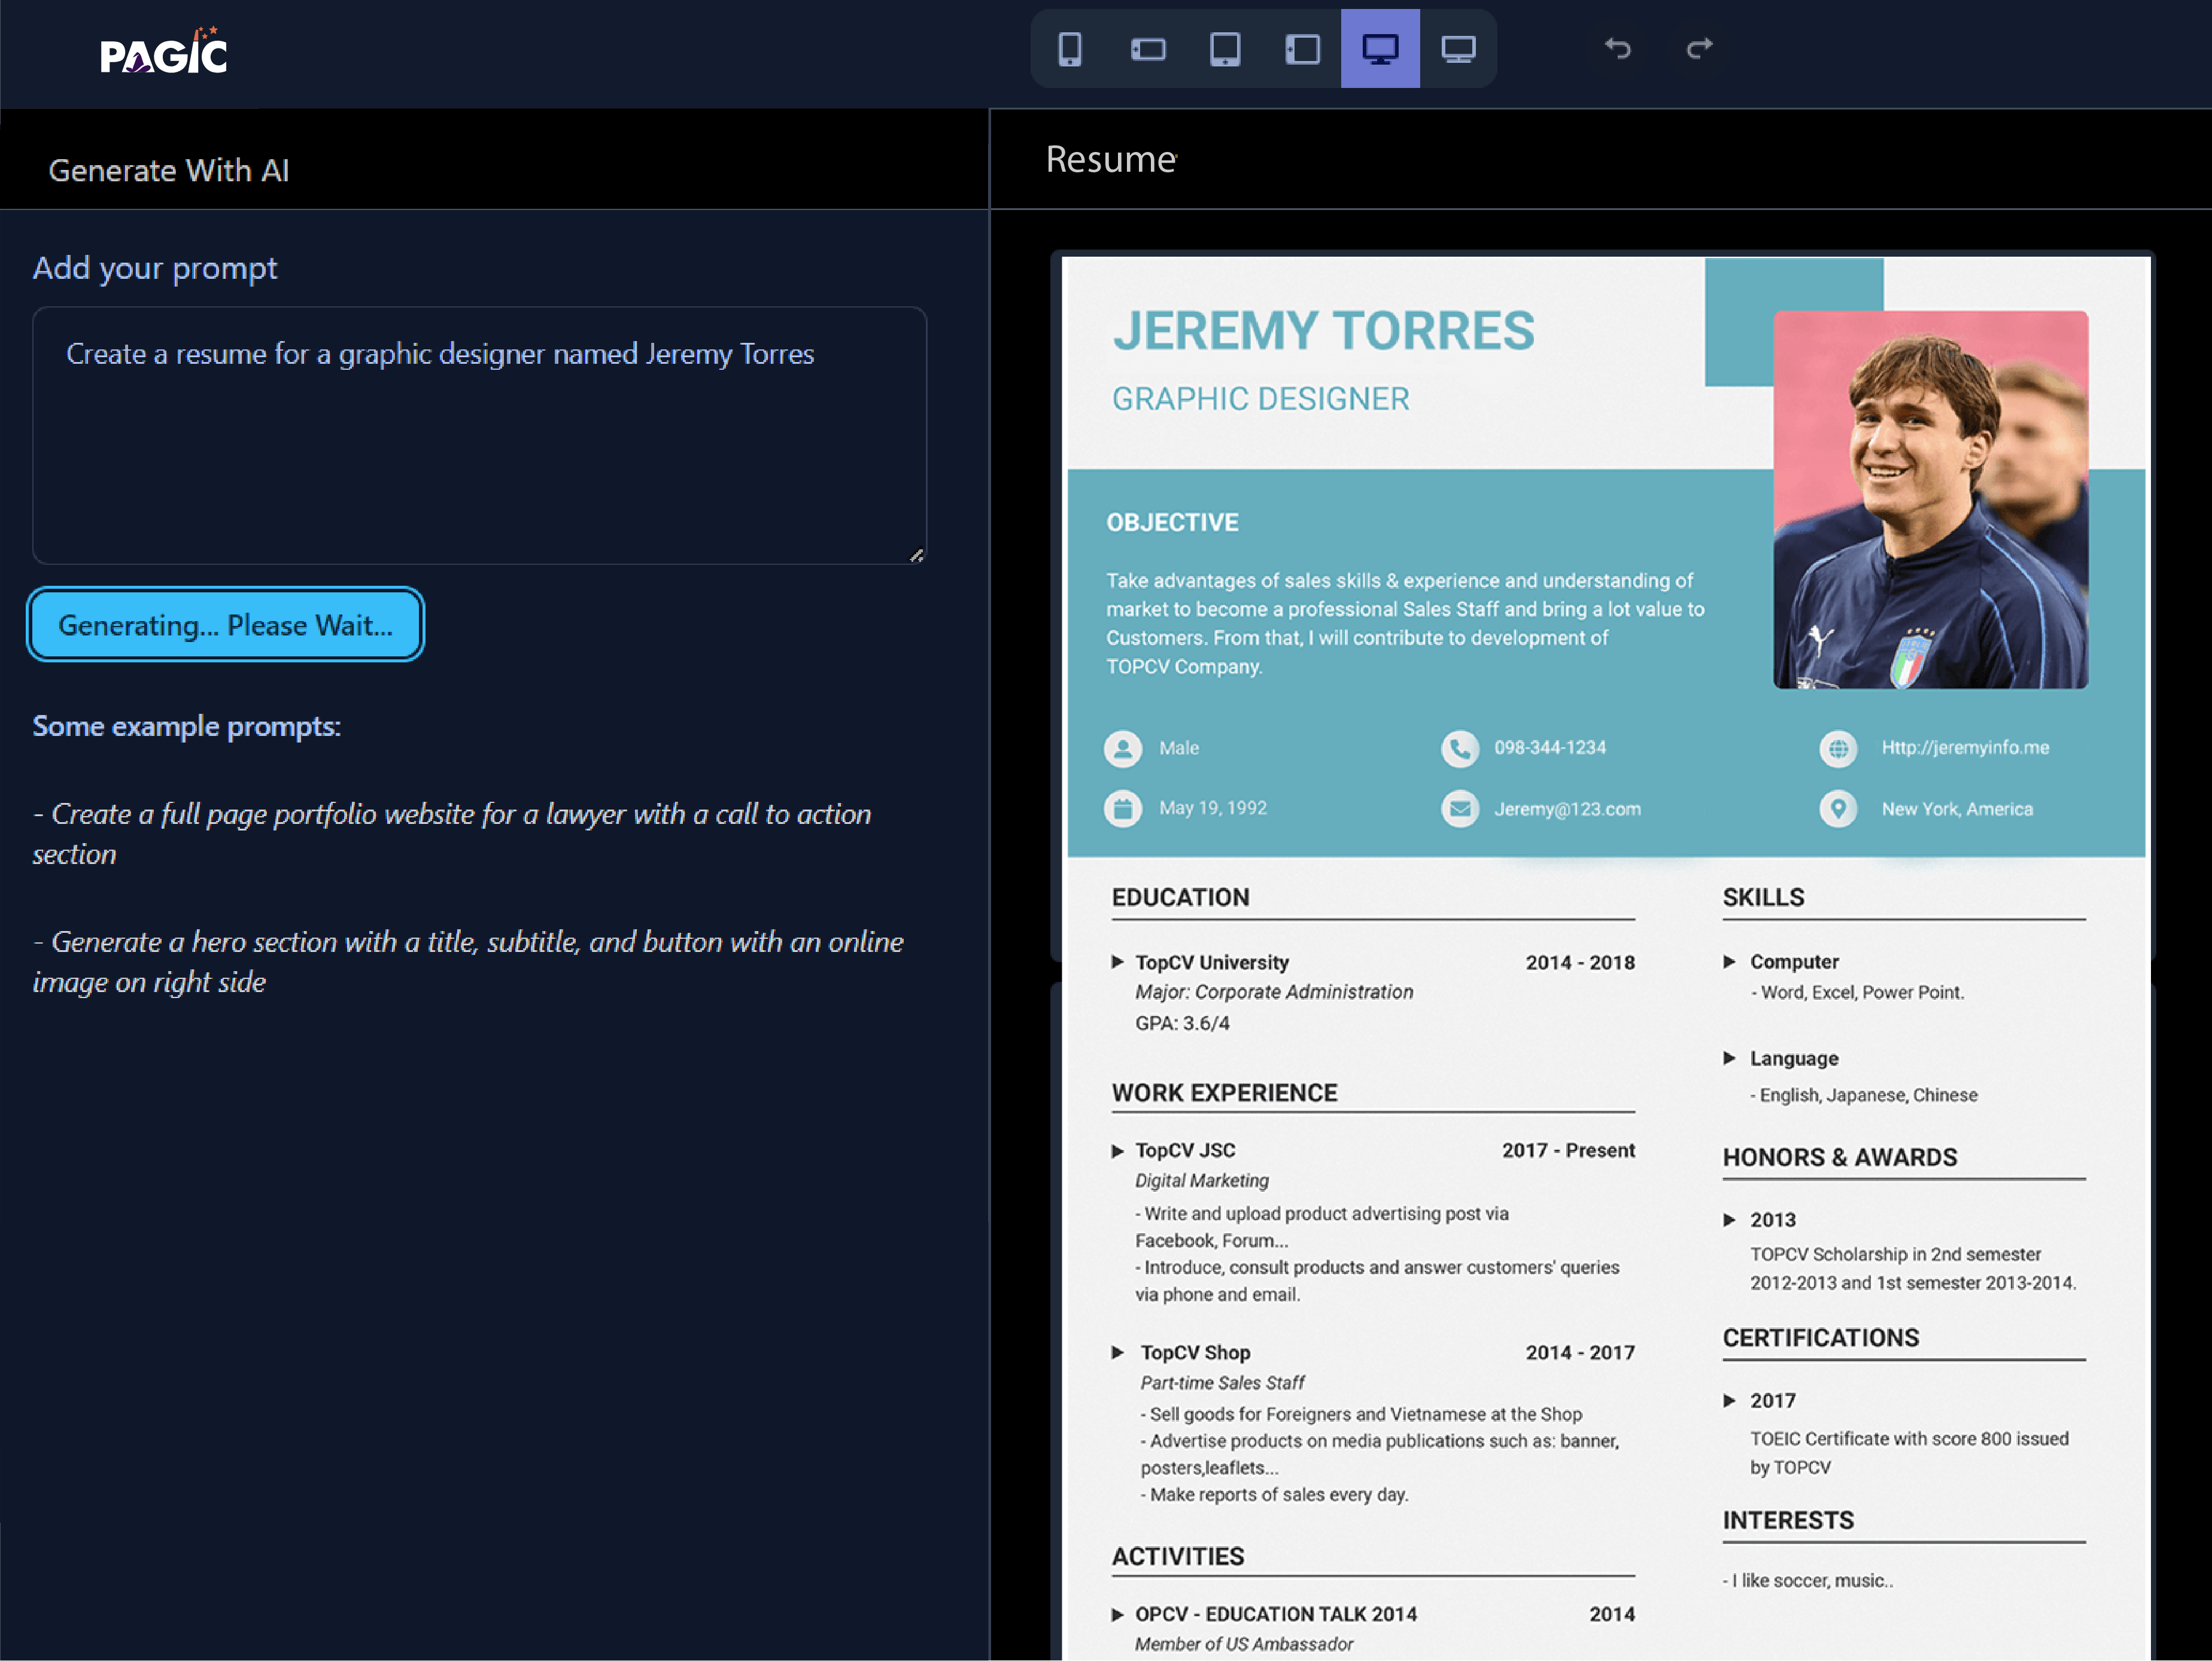2212x1661 pixels.
Task: Use the lawyer portfolio example prompt
Action: [451, 833]
